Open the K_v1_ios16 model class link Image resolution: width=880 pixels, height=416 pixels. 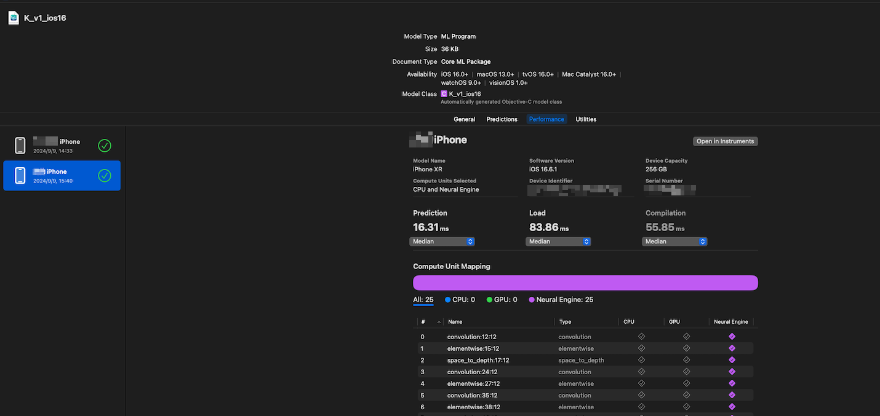pyautogui.click(x=465, y=94)
